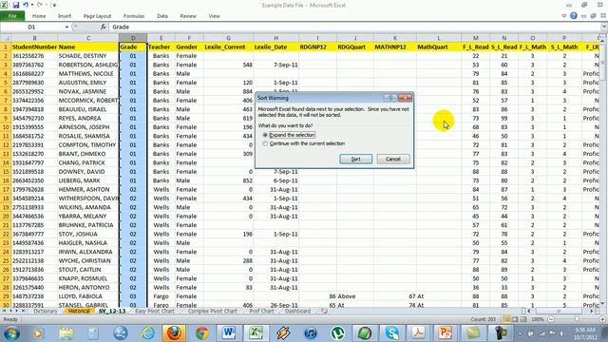Open Firefox from the taskbar
608x342 pixels.
(174, 333)
